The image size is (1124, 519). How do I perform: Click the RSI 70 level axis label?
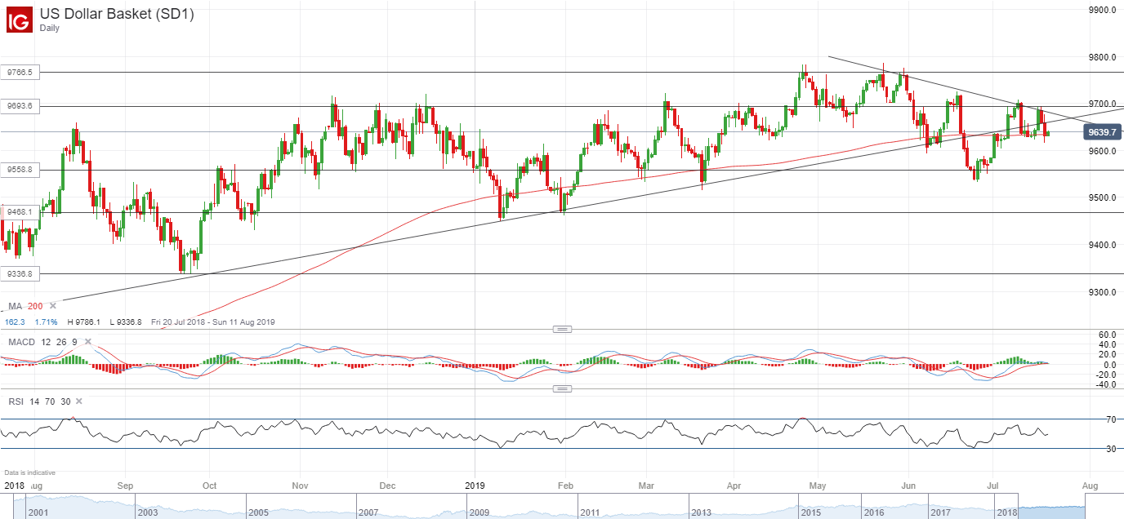click(x=1111, y=419)
